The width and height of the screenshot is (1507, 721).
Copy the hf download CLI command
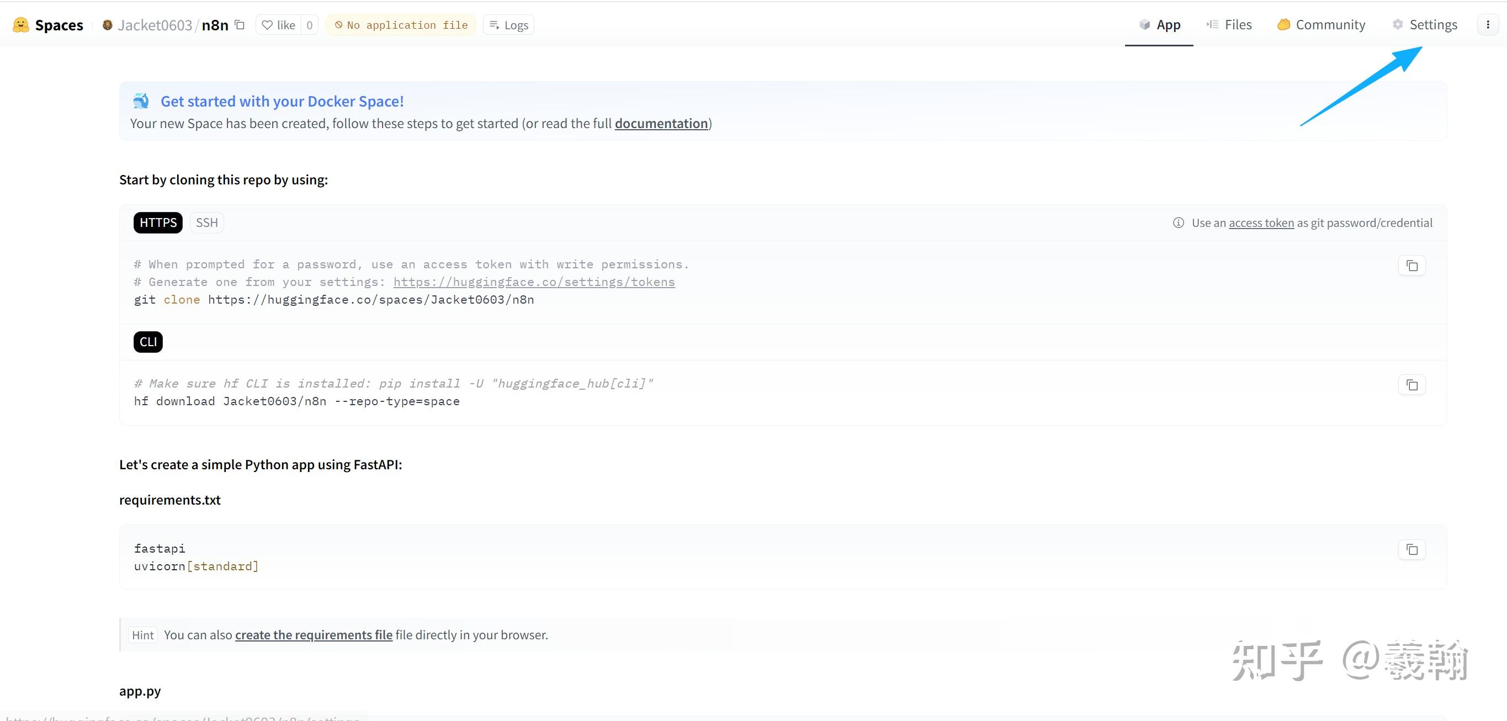coord(1412,385)
